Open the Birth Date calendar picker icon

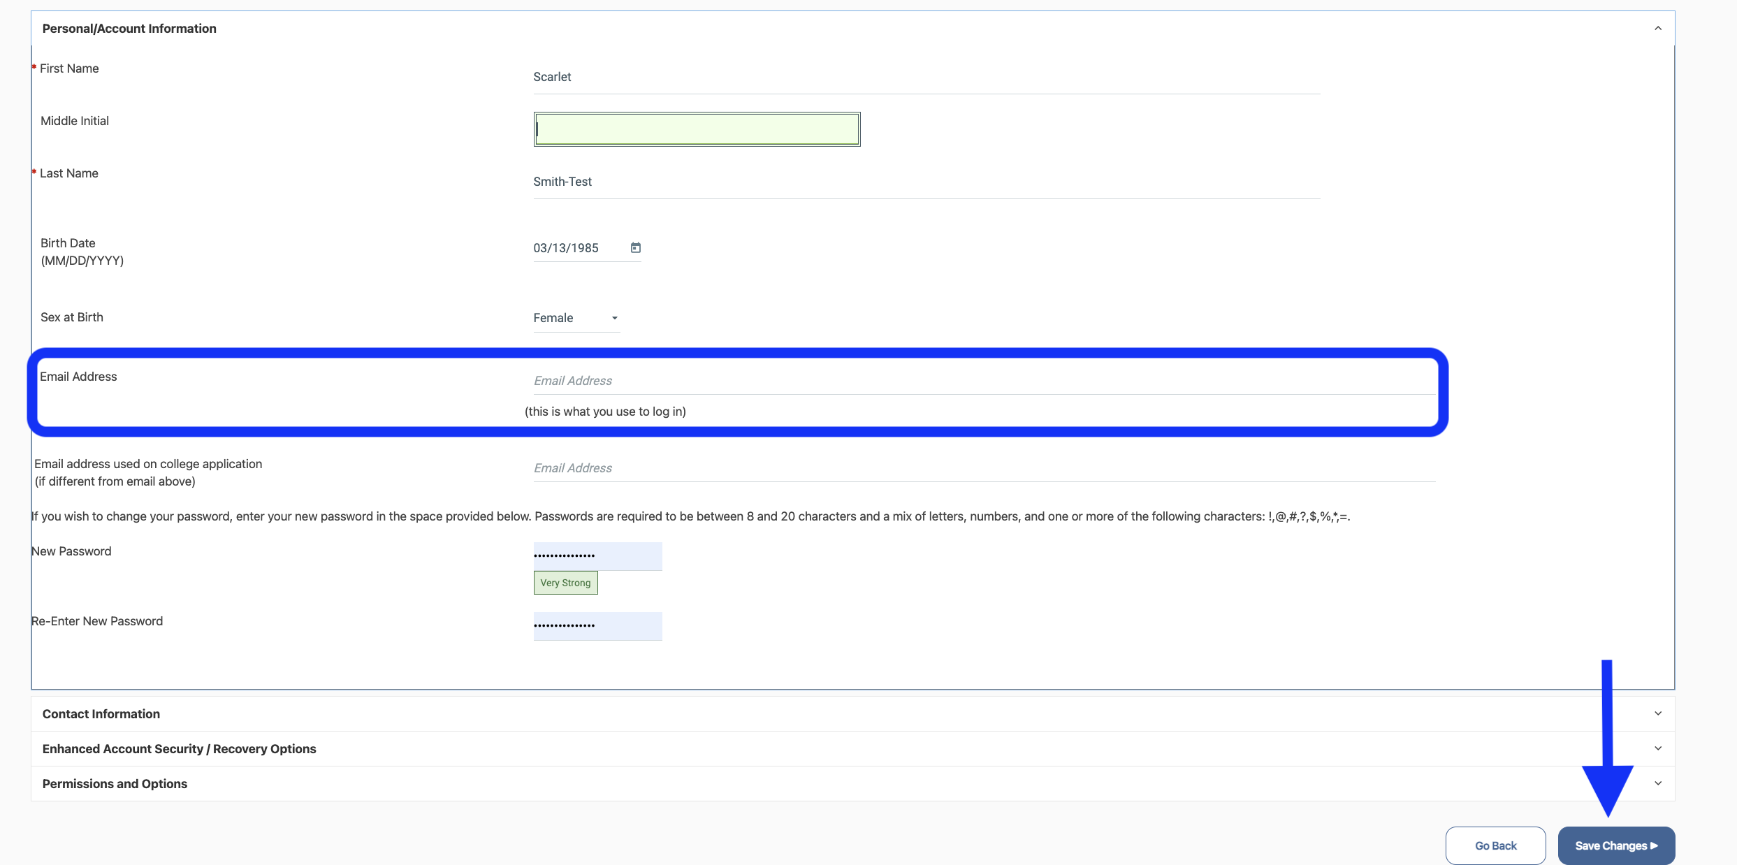[635, 248]
